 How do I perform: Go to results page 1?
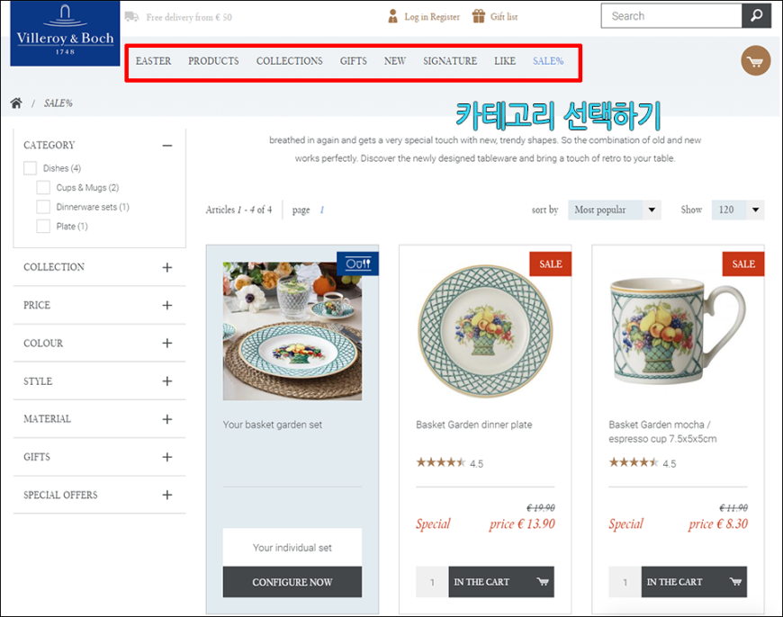point(322,210)
